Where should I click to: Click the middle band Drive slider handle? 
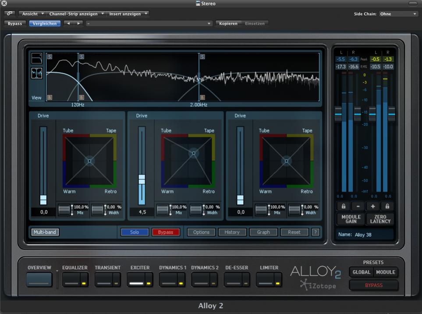[x=142, y=179]
